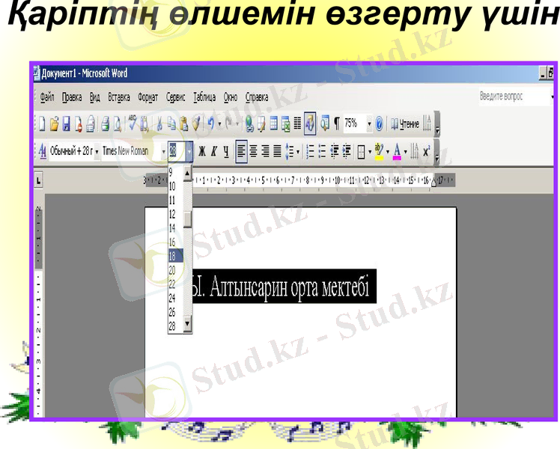Apply superscript x² formatting
Image resolution: width=560 pixels, height=449 pixels.
point(427,152)
